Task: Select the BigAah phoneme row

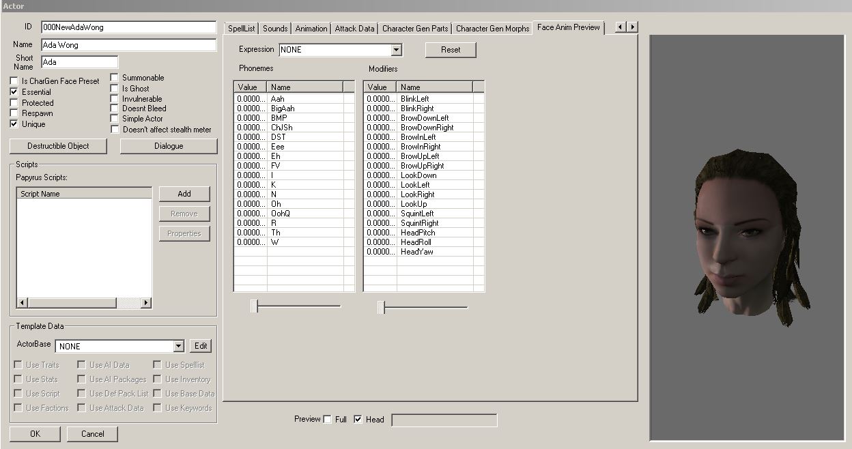Action: point(294,108)
